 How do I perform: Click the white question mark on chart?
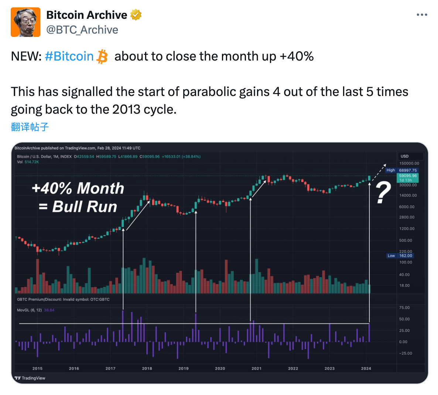point(383,193)
